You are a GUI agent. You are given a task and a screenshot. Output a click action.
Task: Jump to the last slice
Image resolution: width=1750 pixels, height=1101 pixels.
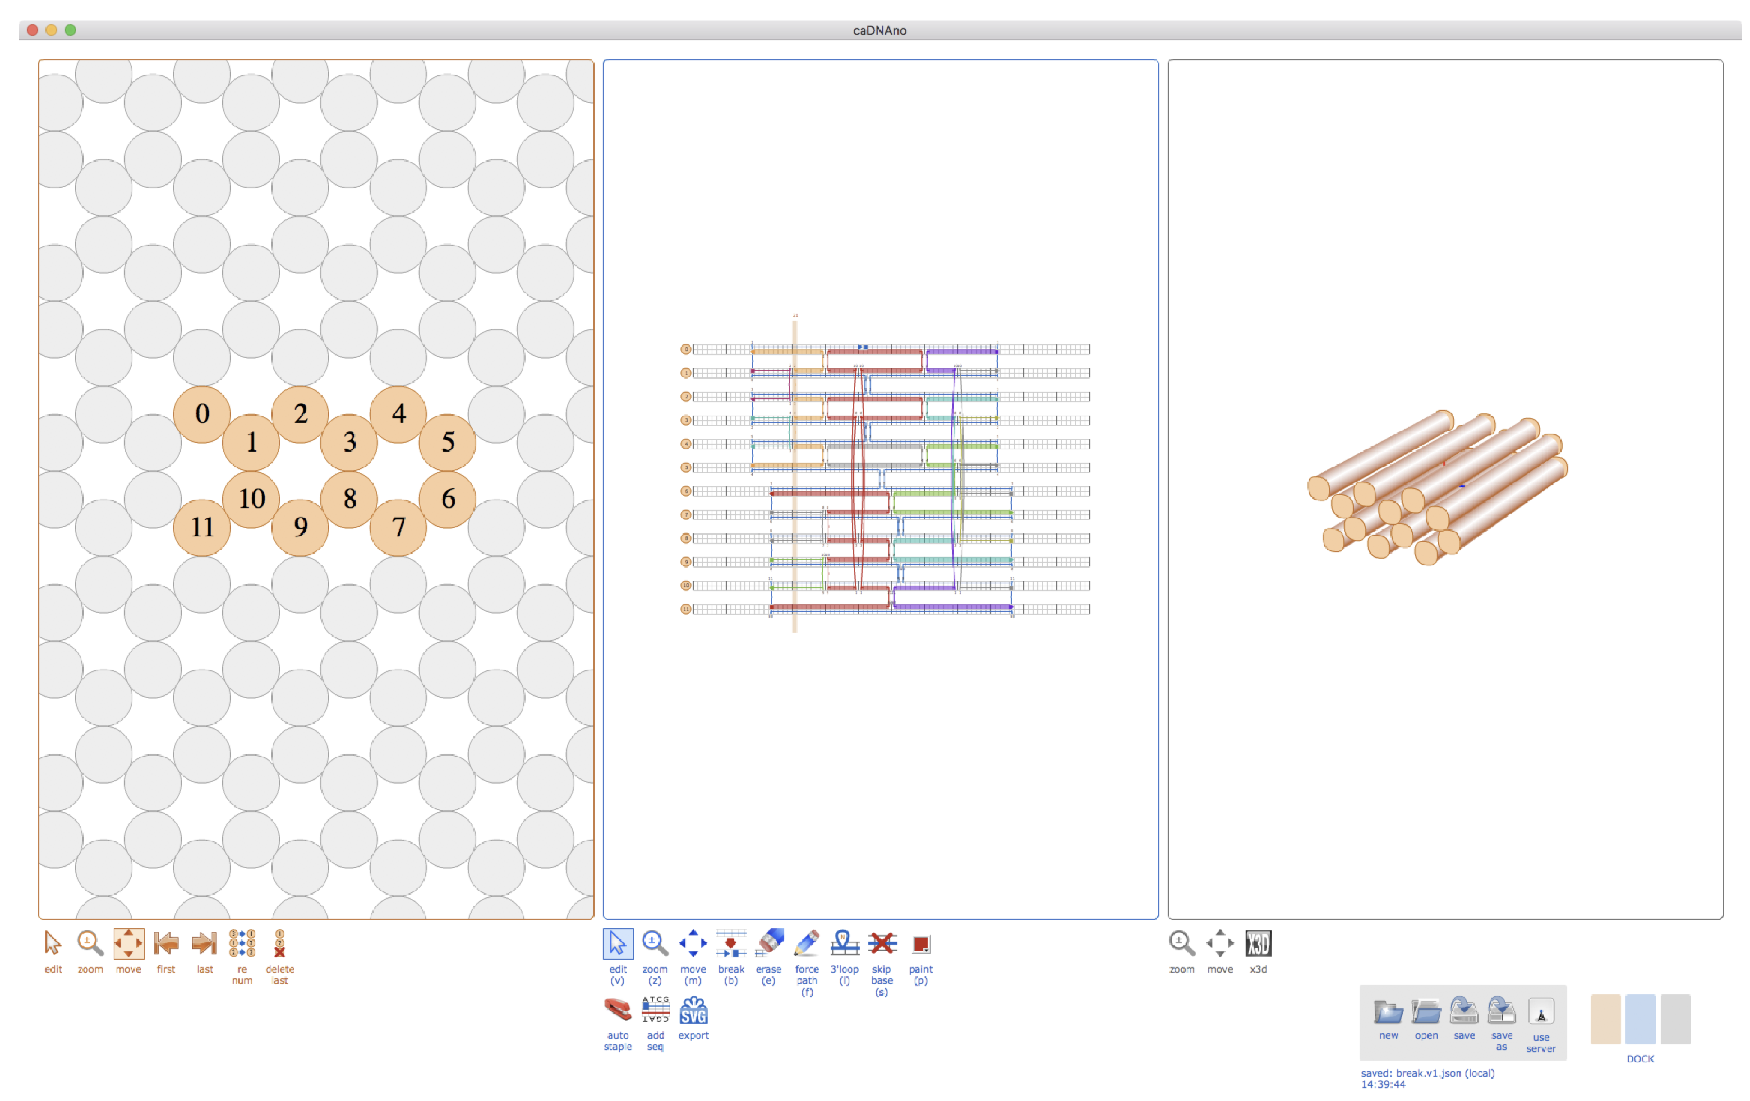click(x=204, y=943)
